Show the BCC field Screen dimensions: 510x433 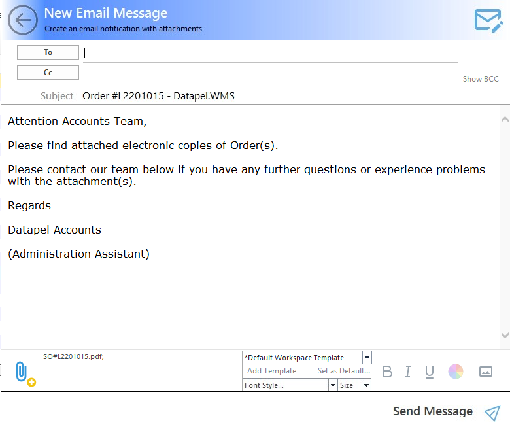point(481,79)
